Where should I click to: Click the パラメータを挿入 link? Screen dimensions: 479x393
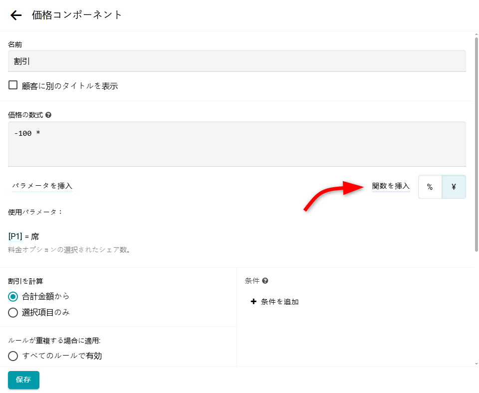(42, 186)
